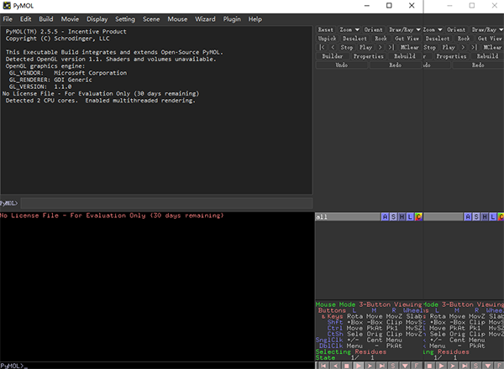Expand the first Draw/Ray dropdown

click(405, 29)
